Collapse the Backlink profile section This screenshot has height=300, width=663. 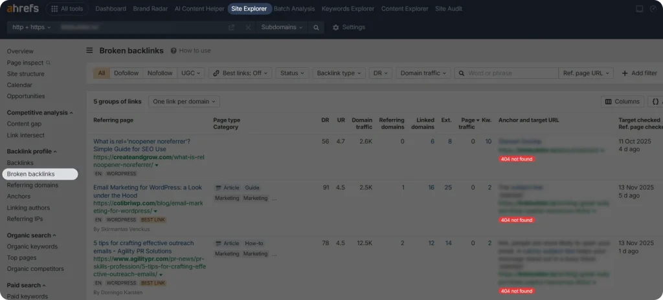pos(32,151)
